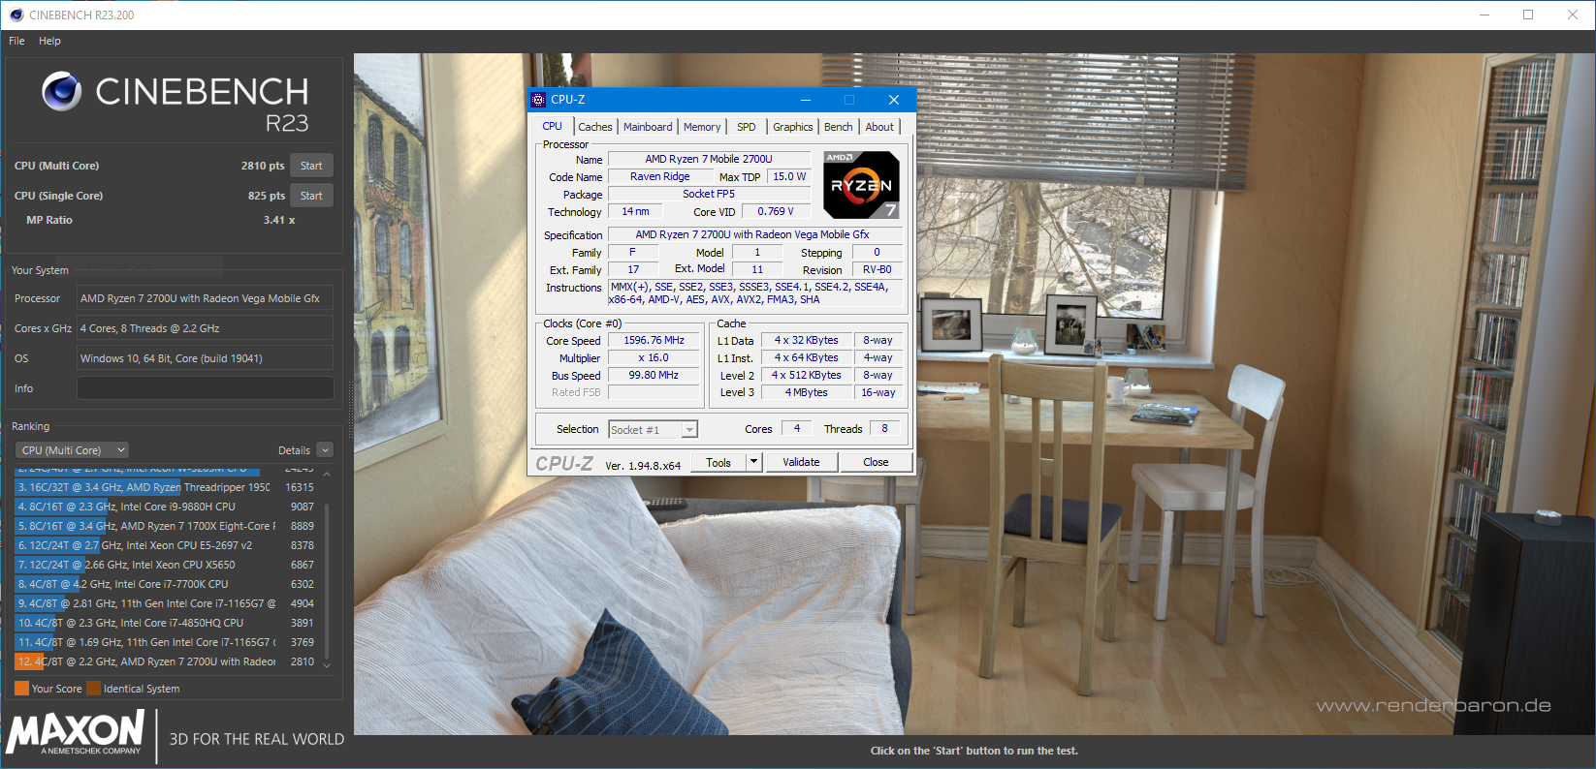Start the CPU Multi Core test
This screenshot has width=1596, height=769.
click(311, 166)
